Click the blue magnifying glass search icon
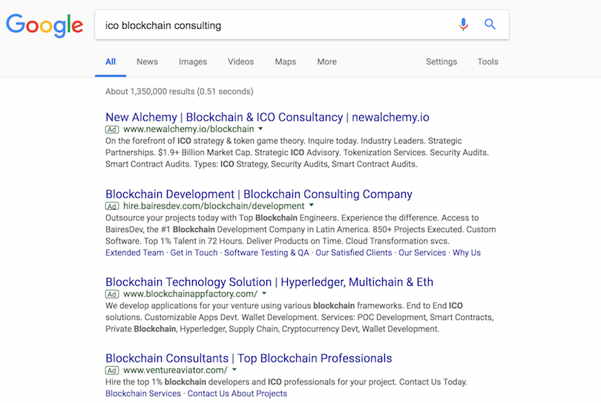The height and width of the screenshot is (403, 601). point(490,24)
